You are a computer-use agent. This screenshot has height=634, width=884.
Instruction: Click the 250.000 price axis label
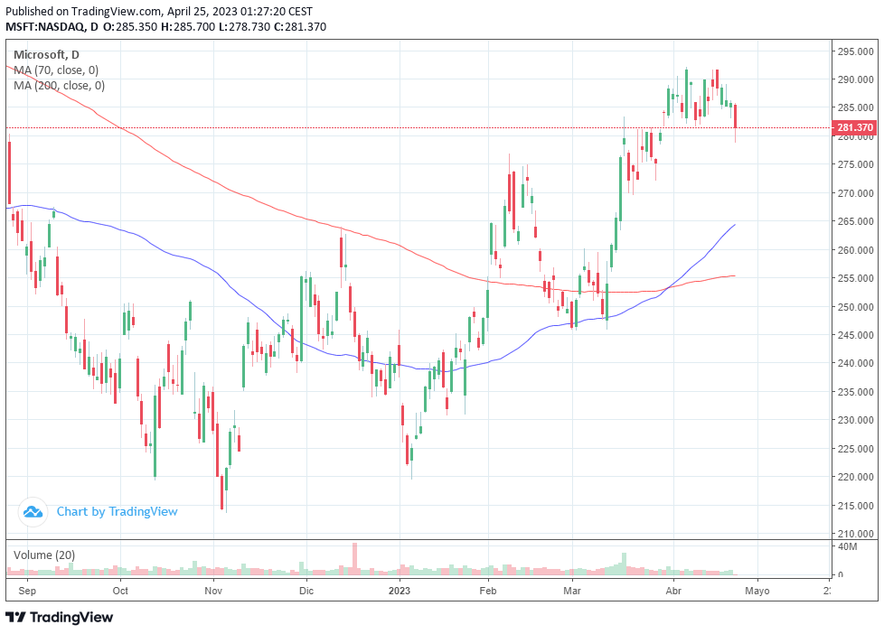855,307
